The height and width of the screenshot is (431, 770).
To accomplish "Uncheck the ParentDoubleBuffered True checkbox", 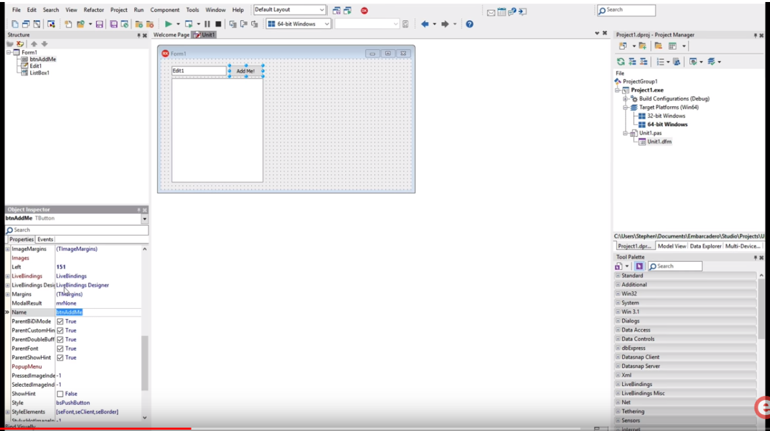I will tap(60, 340).
